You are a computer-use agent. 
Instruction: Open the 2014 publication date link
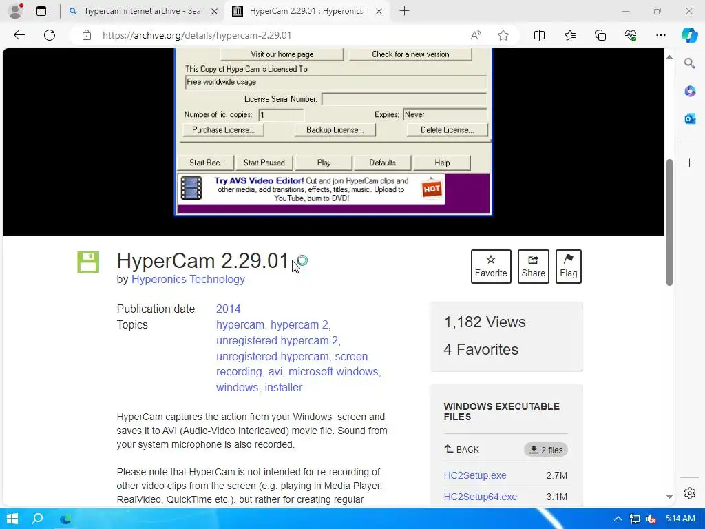click(229, 309)
